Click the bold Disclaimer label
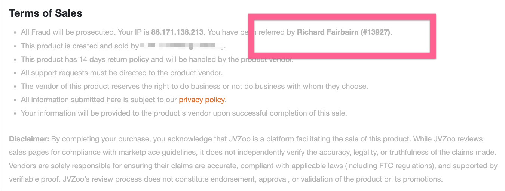The width and height of the screenshot is (505, 191). 29,139
